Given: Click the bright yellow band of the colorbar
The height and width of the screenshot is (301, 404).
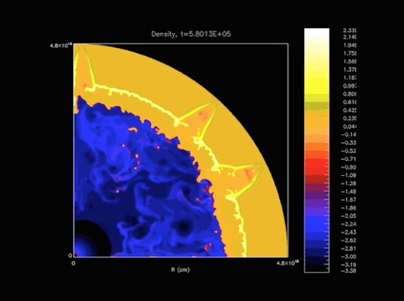Looking at the screenshot, I should pyautogui.click(x=316, y=86).
